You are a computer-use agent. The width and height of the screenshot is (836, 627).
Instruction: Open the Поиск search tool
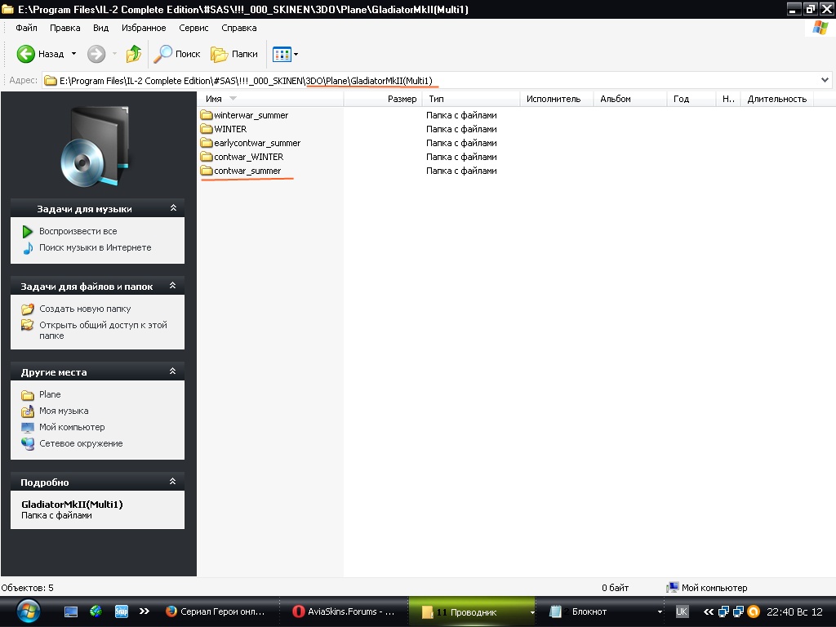(176, 54)
